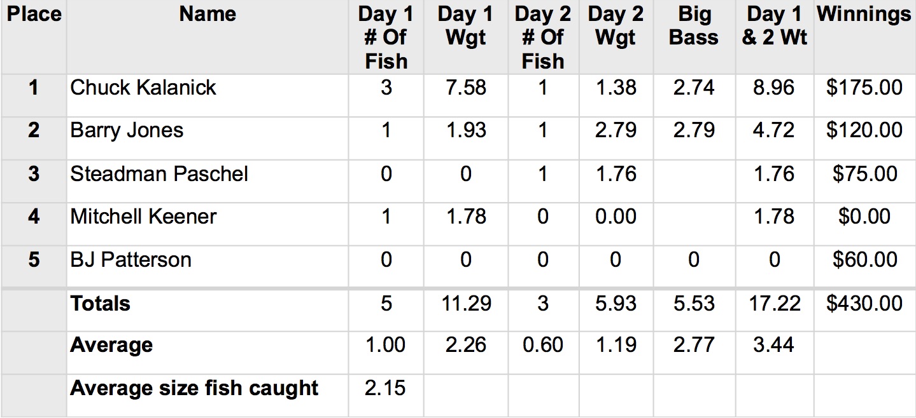Select the Day 1 & 2 Wt header
The image size is (916, 418).
774,26
